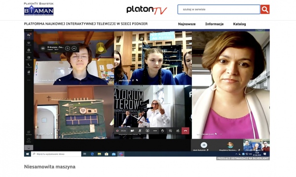Open Chat in the Teams sidebar
Viewport: 296px width, 177px height.
pos(29,36)
